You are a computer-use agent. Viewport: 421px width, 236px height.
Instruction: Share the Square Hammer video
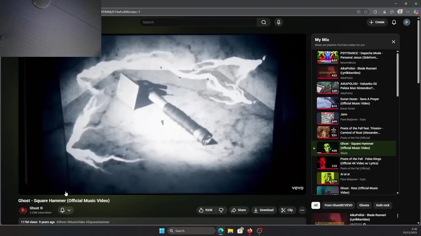pos(238,210)
